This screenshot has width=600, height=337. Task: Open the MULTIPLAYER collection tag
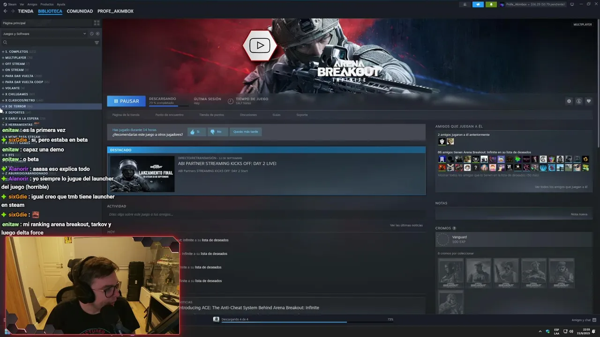point(583,24)
